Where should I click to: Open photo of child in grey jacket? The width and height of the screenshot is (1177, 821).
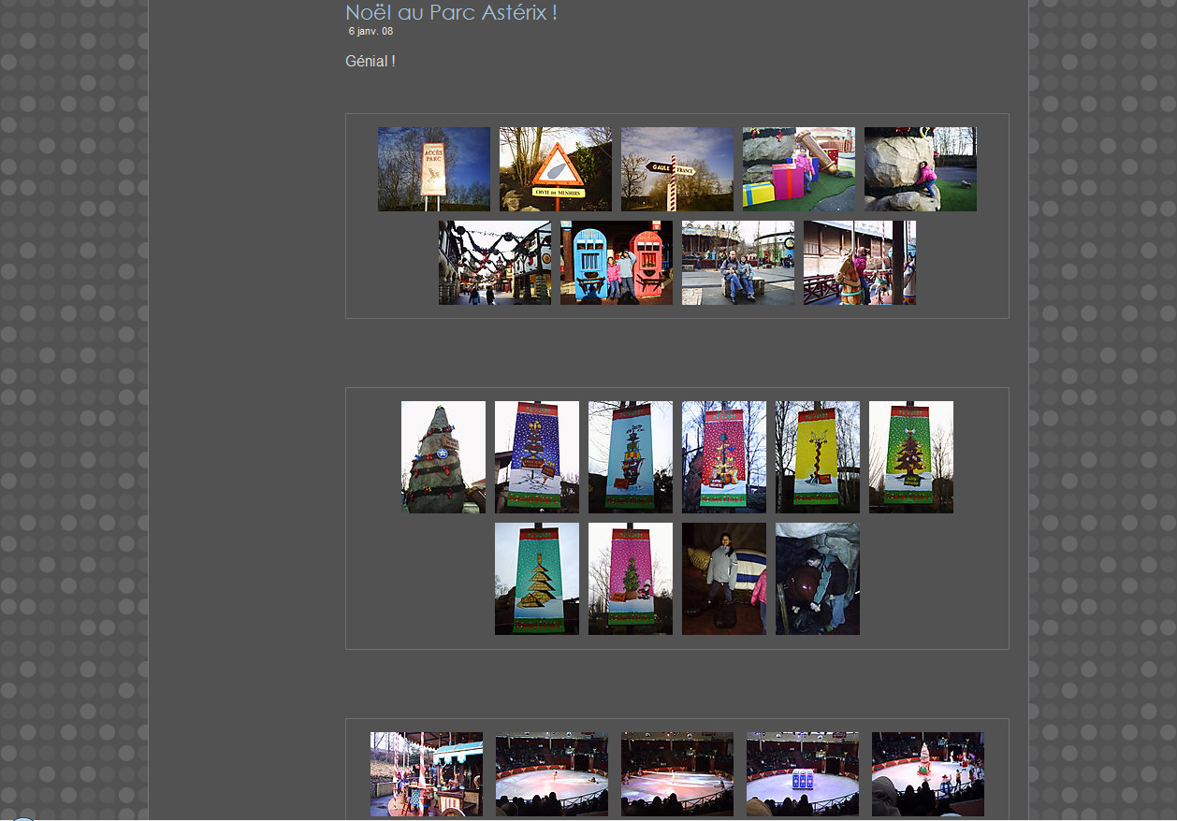point(723,579)
